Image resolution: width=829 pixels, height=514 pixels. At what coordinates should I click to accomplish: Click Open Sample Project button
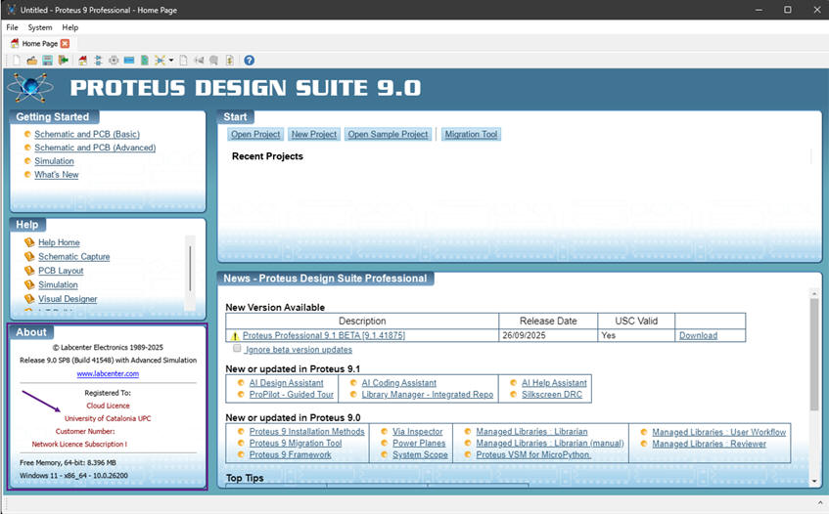coord(388,134)
